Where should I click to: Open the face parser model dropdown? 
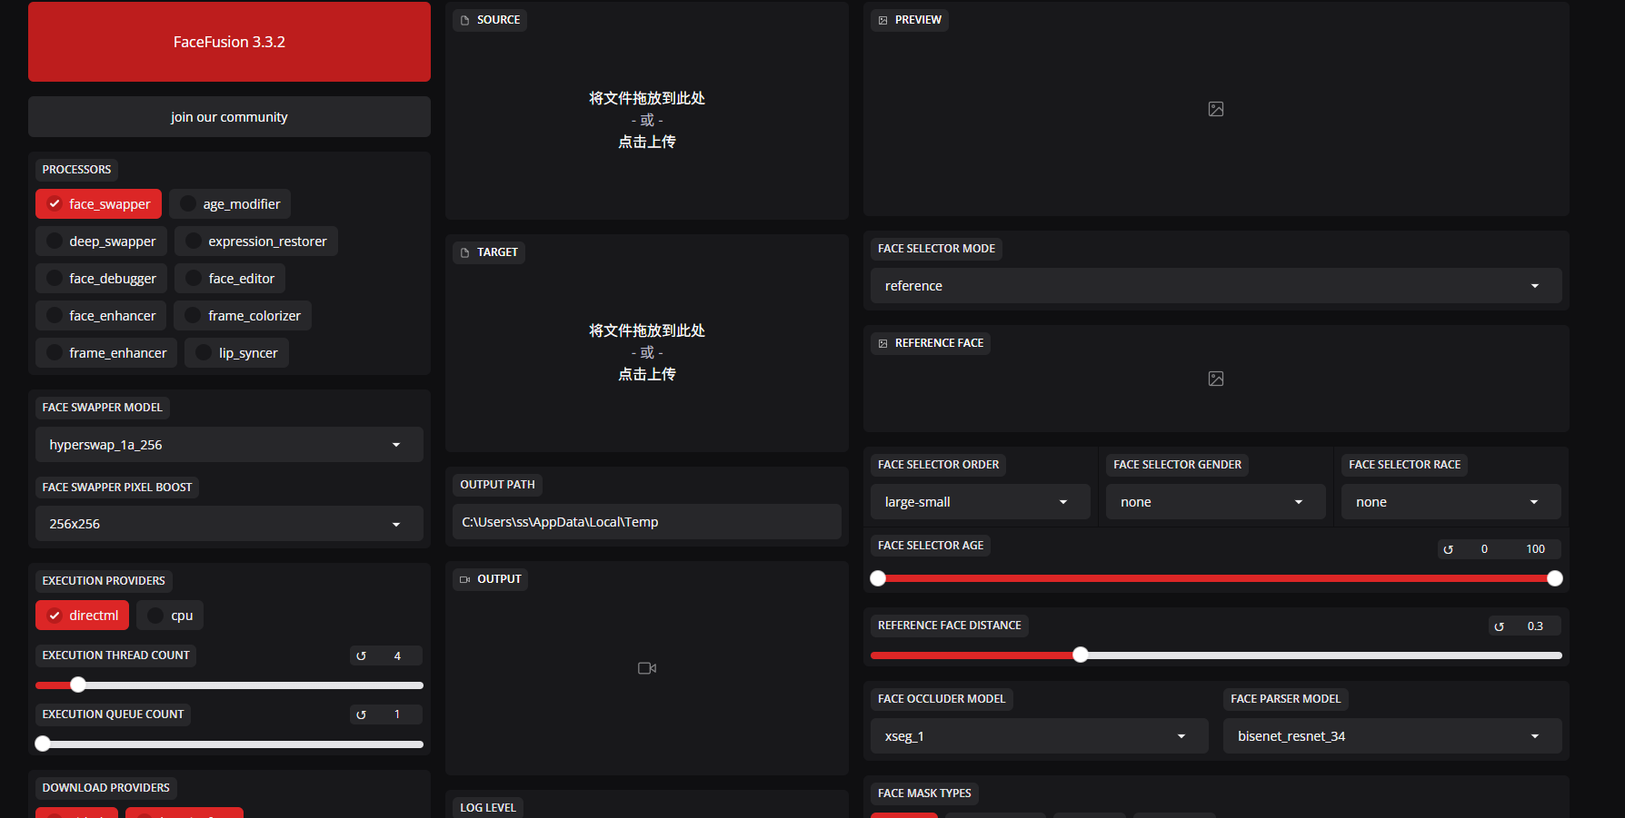pos(1392,736)
